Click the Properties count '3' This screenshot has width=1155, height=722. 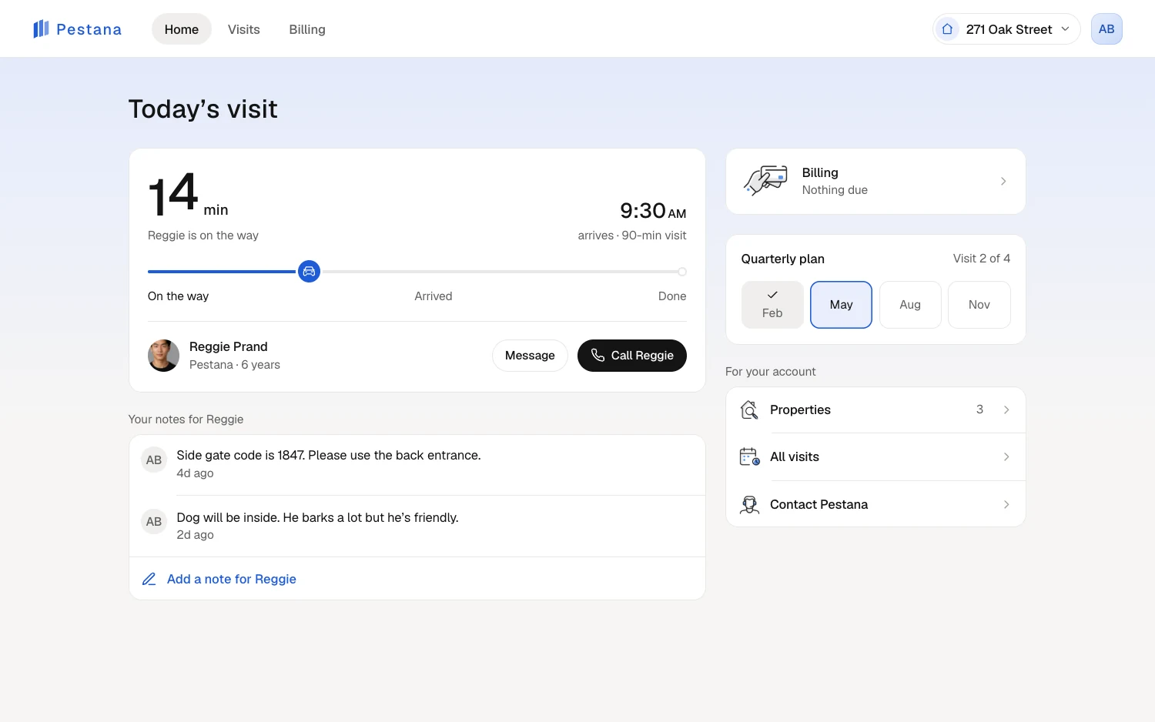pos(979,409)
